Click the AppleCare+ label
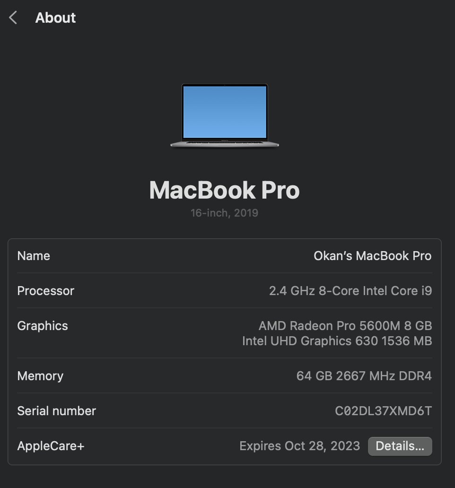Viewport: 455px width, 488px height. point(51,446)
